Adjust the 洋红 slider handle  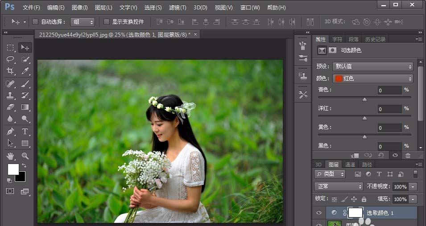pos(364,118)
